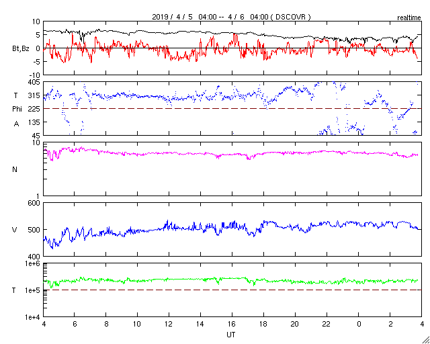Click the '400' tick label on V axis

coord(35,257)
